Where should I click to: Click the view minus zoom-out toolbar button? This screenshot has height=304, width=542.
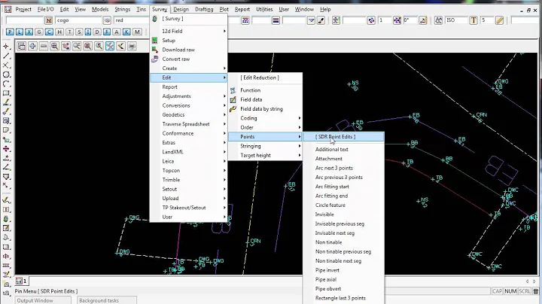pyautogui.click(x=44, y=46)
